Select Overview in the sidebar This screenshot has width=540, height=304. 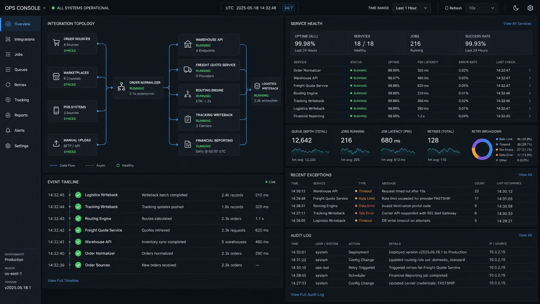coord(20,24)
